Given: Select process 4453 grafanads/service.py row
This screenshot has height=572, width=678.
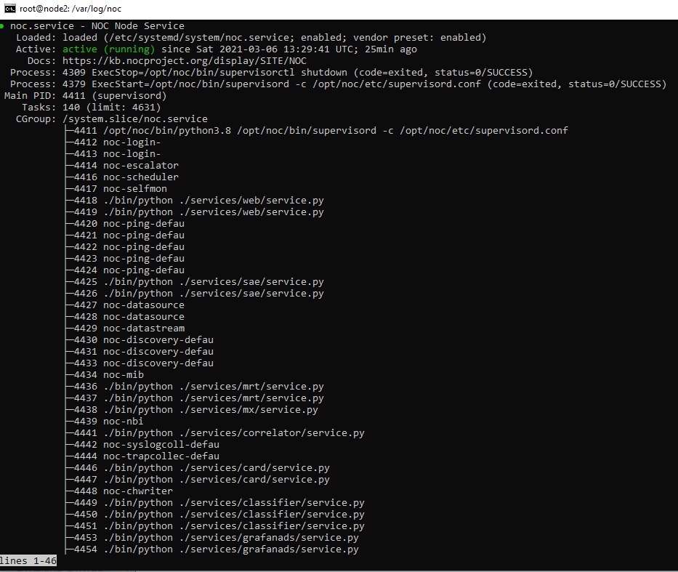Looking at the screenshot, I should point(212,539).
